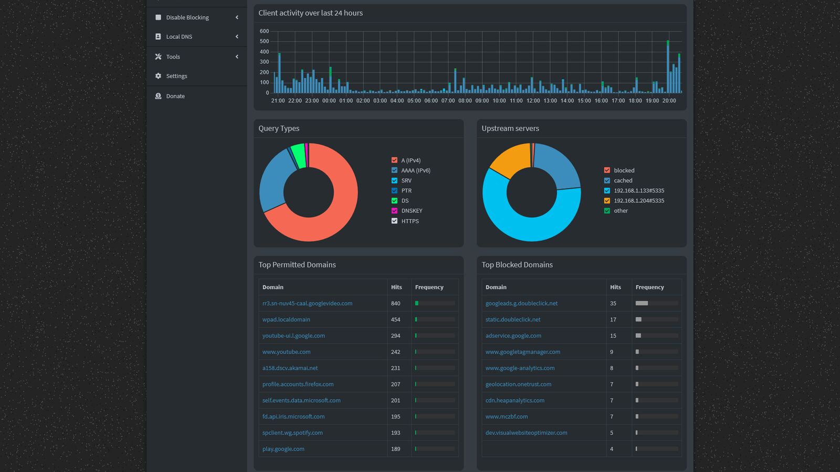This screenshot has width=840, height=472.
Task: Open youtube-ui.l.google.com domain link
Action: tap(293, 336)
